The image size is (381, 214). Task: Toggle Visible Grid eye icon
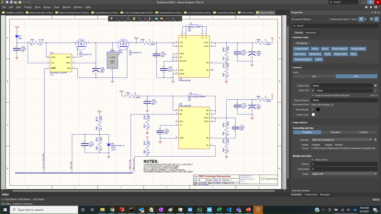point(375,86)
